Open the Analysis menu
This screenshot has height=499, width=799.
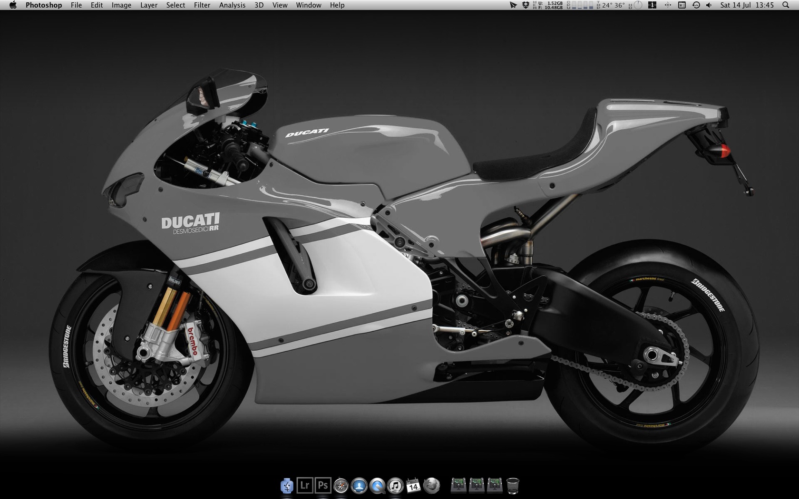coord(232,5)
